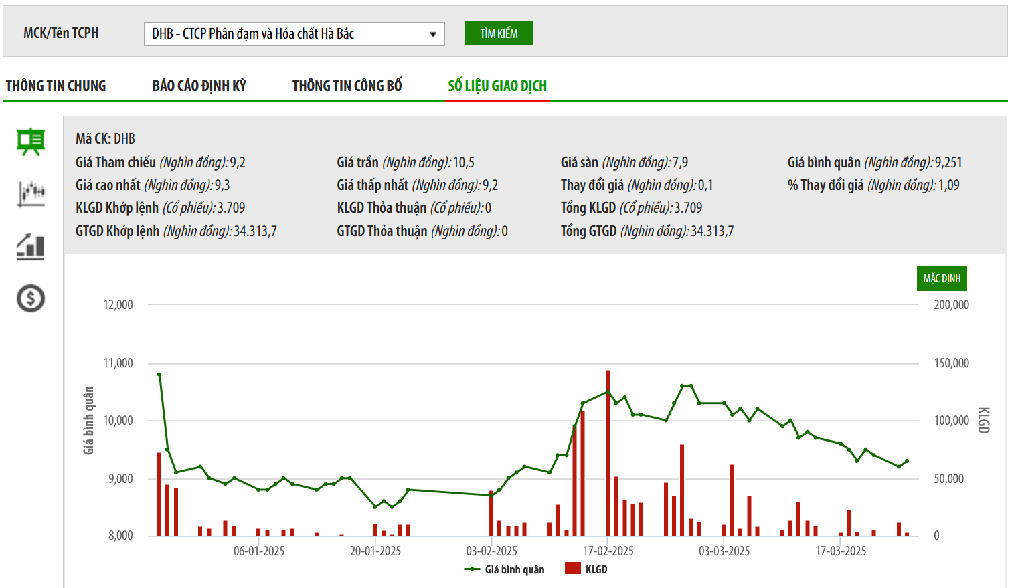Click the 03-02-2025 date label on axis
This screenshot has height=588, width=1012.
point(492,551)
